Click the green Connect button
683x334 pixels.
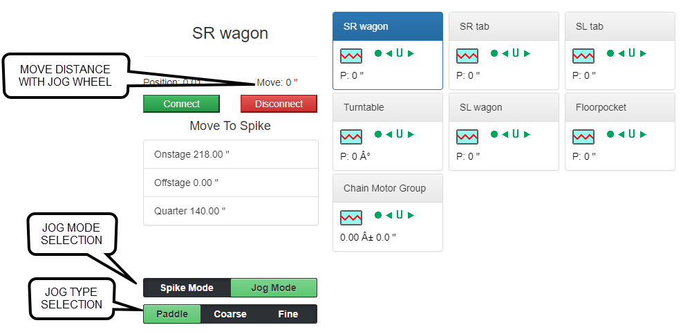pos(181,104)
